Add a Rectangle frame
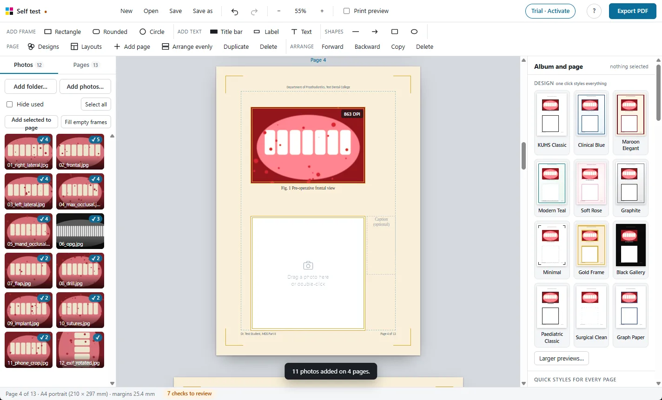Image resolution: width=662 pixels, height=400 pixels. pyautogui.click(x=63, y=32)
